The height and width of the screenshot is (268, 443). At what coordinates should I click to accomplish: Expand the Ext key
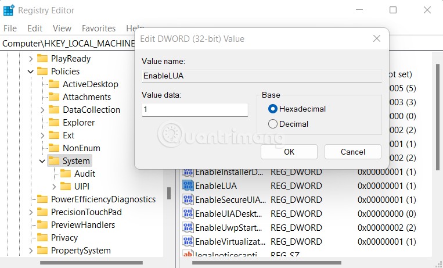(42, 135)
